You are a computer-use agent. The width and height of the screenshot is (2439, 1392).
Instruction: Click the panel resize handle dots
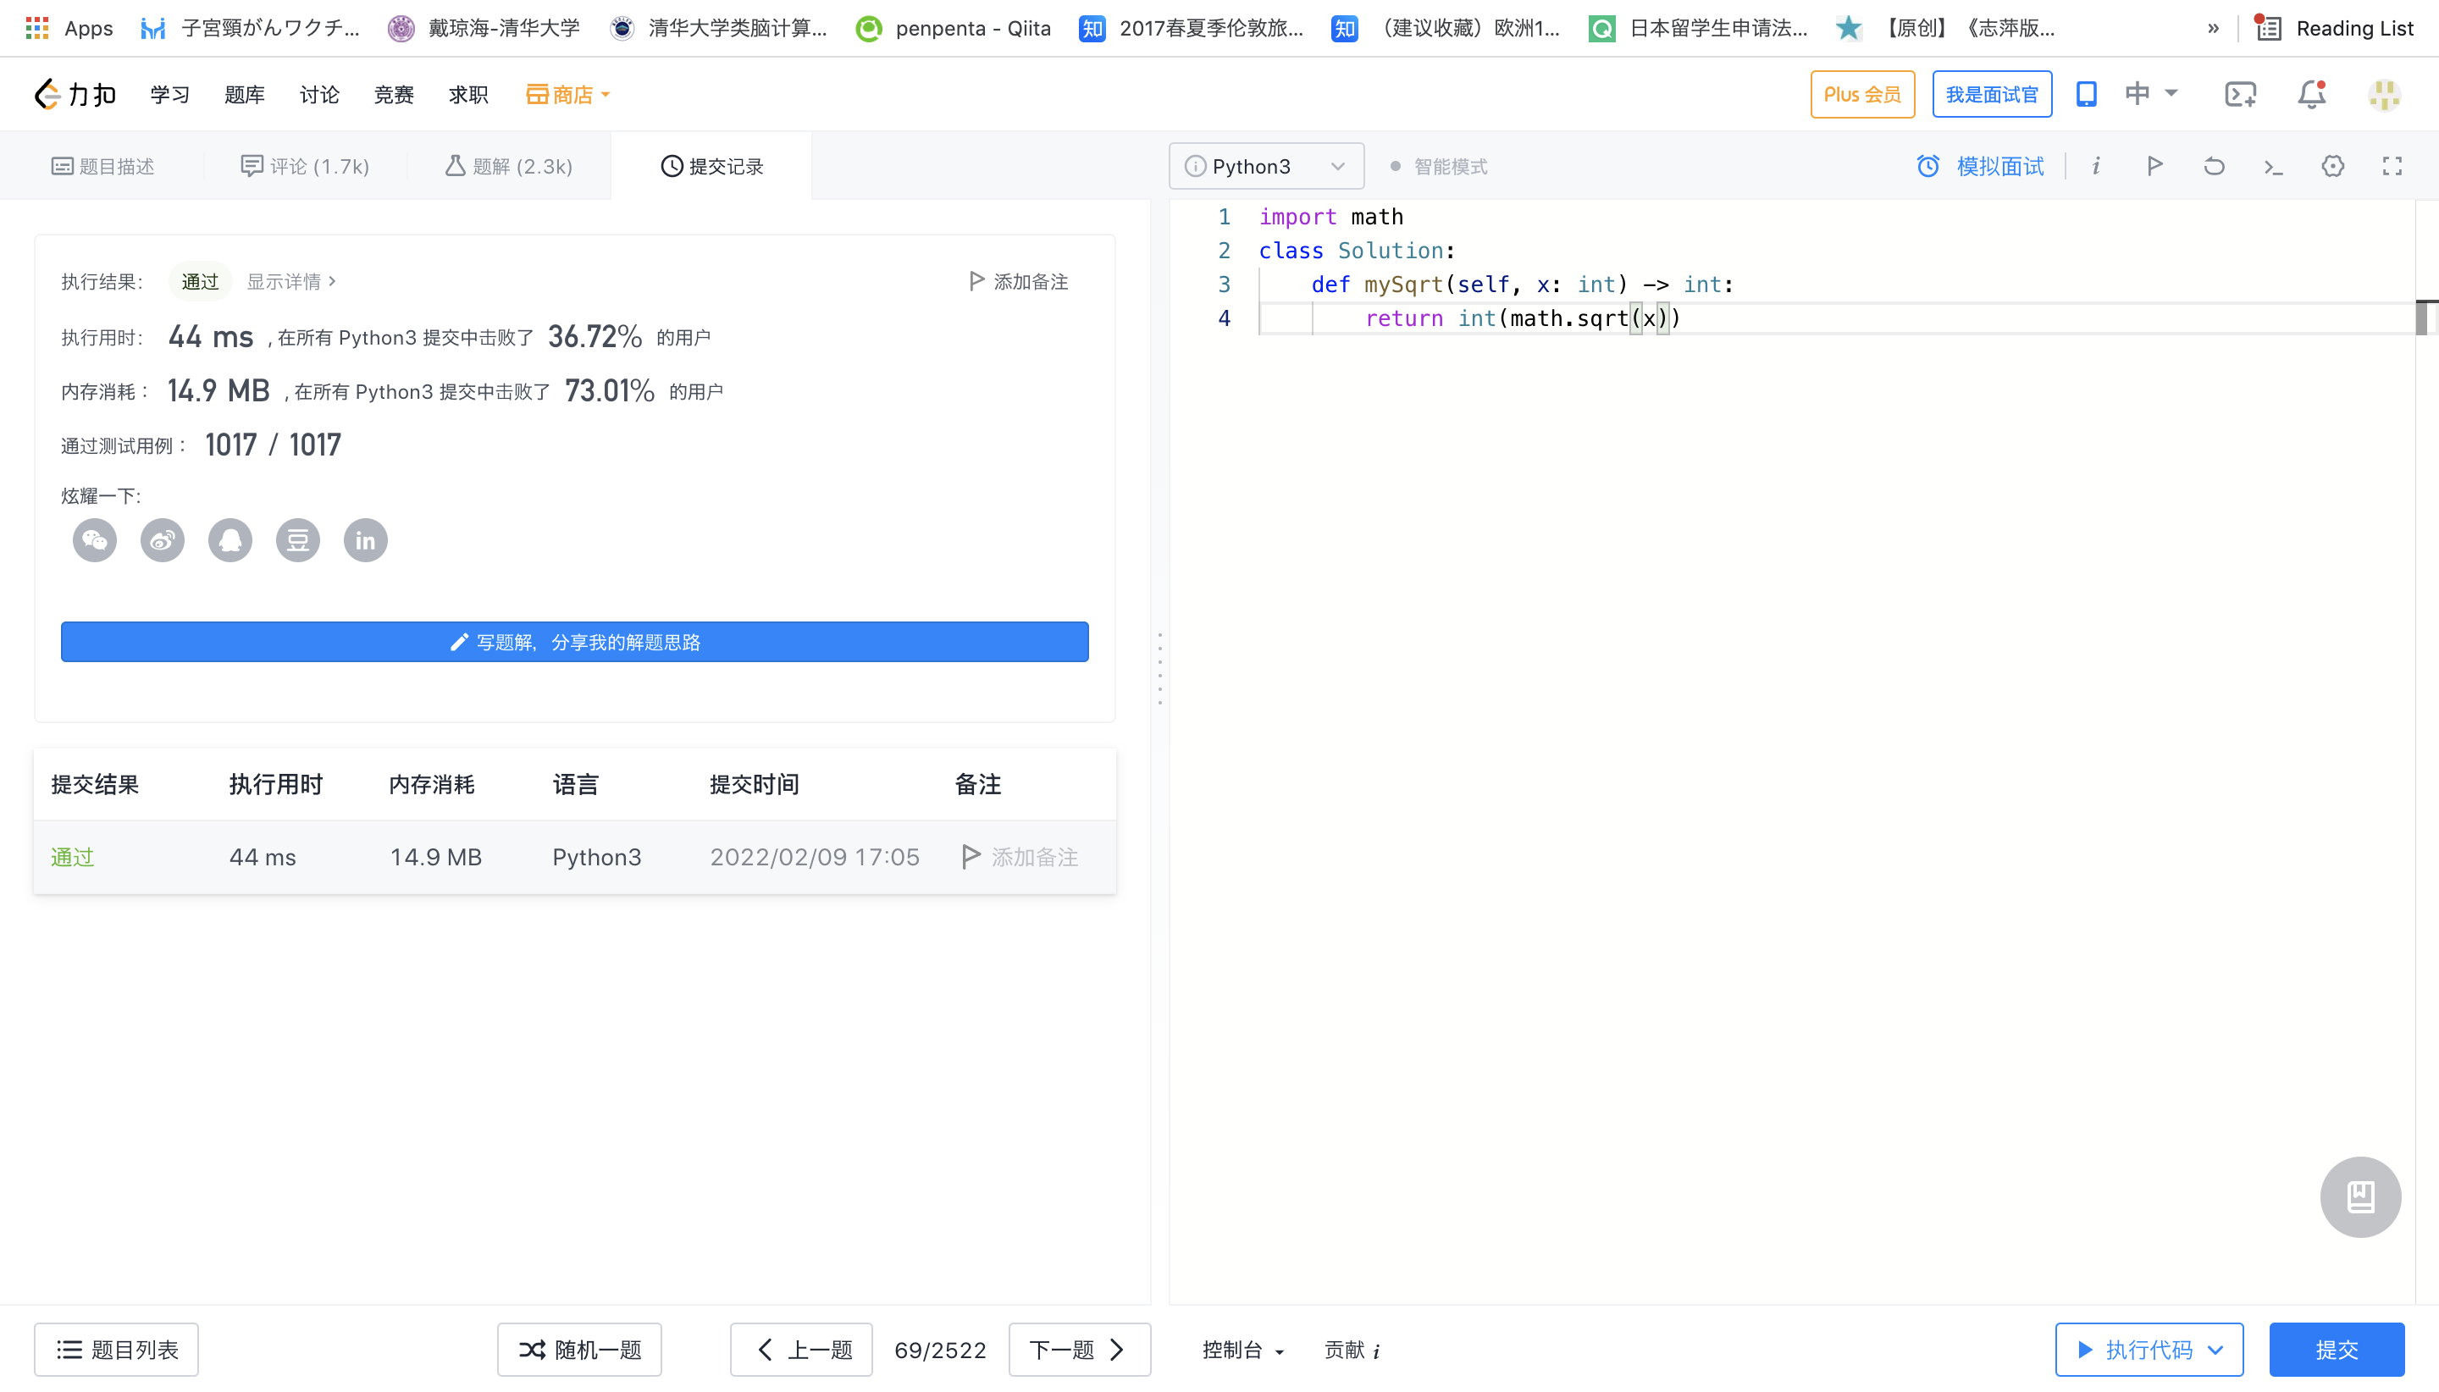coord(1159,669)
